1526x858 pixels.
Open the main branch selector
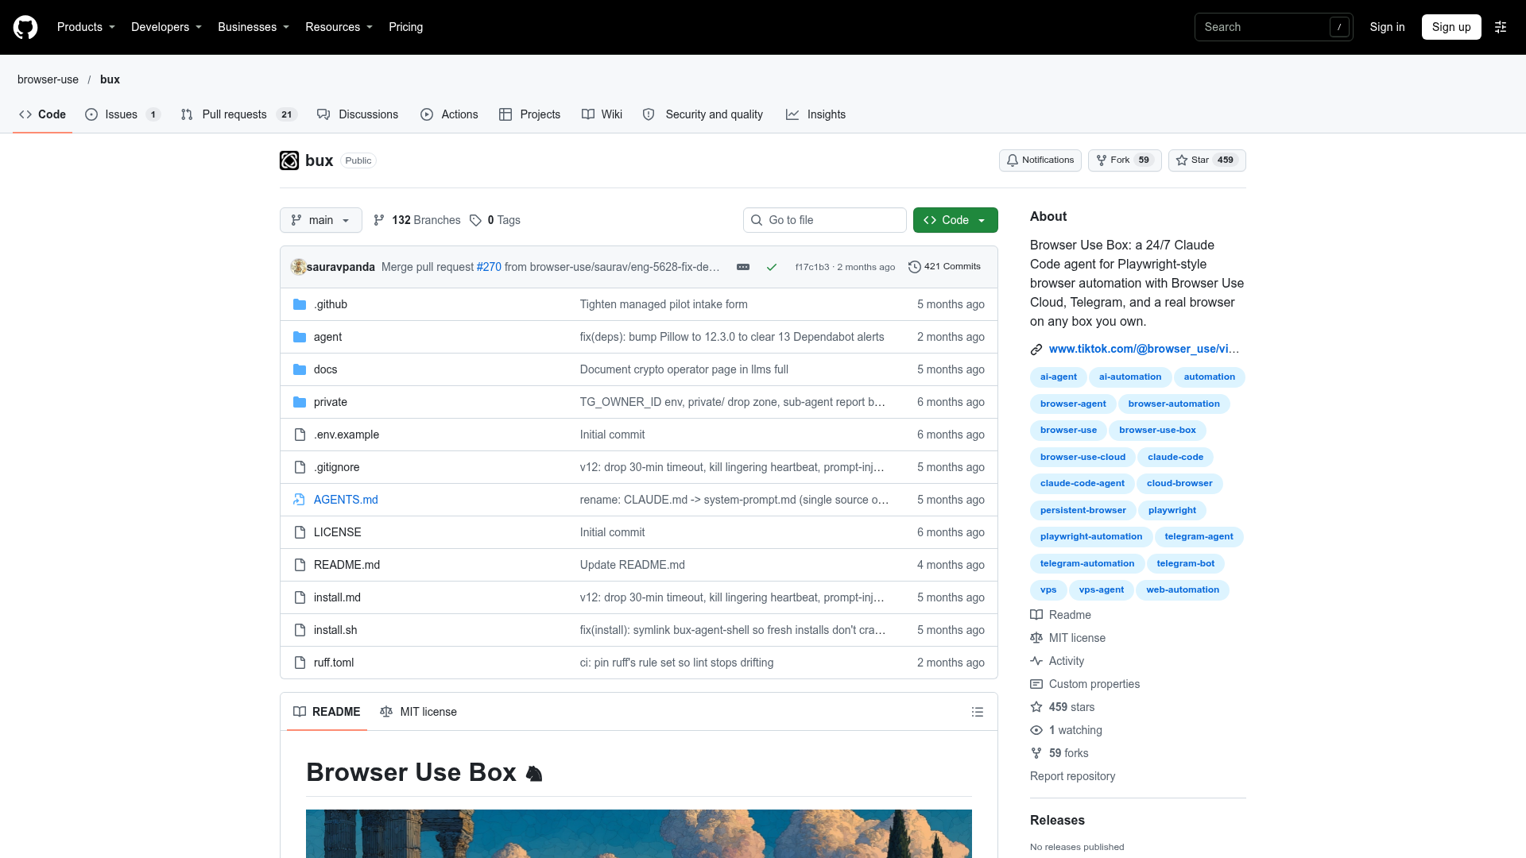coord(321,220)
